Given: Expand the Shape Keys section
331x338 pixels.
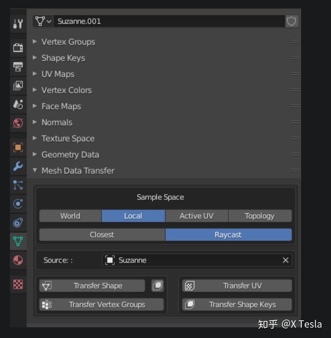Looking at the screenshot, I should 63,58.
